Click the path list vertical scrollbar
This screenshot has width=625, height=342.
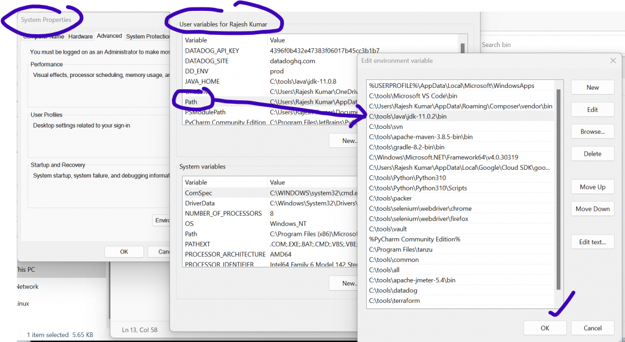tap(558, 183)
